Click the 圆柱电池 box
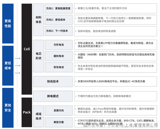Screen dimensions: 160x129 tap(59, 56)
